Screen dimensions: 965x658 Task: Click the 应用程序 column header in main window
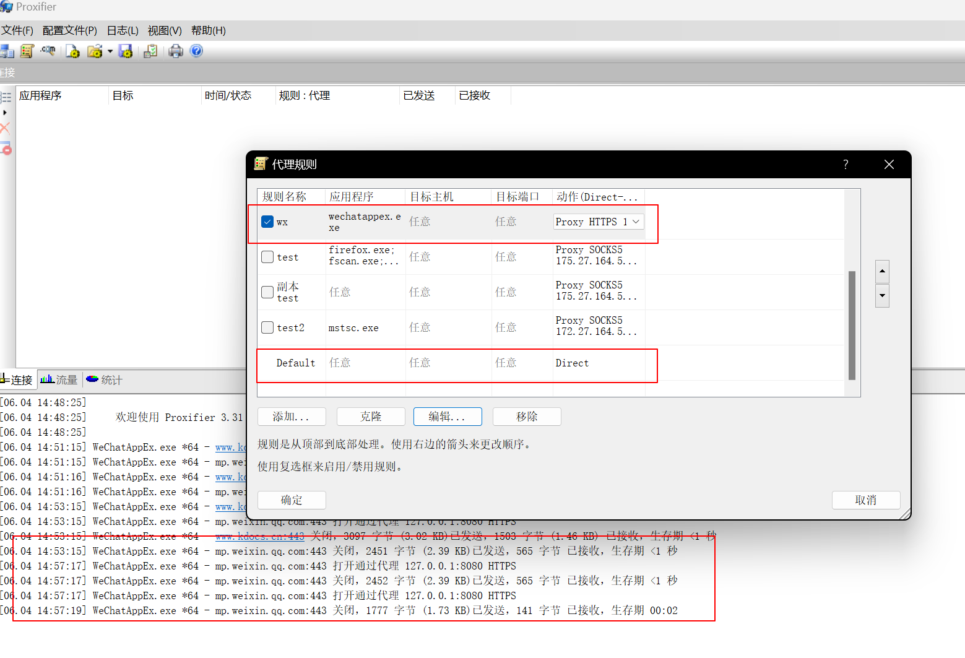62,95
